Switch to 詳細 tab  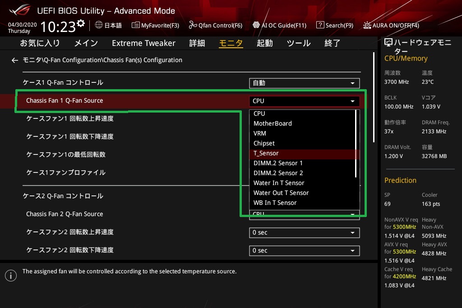point(197,43)
